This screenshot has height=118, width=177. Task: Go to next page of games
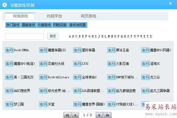(x=99, y=115)
